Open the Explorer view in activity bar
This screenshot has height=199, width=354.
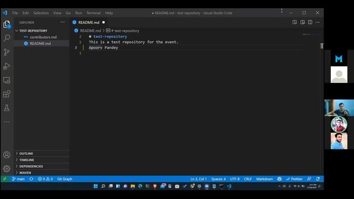click(7, 24)
